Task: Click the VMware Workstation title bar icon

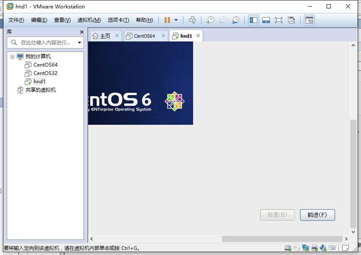Action: [10, 6]
